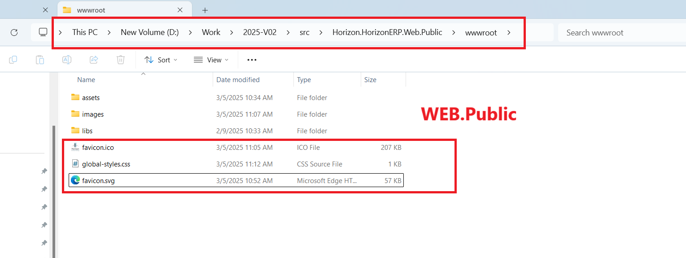Click the 2/9/2025 10:33 AM date cell

(x=245, y=131)
